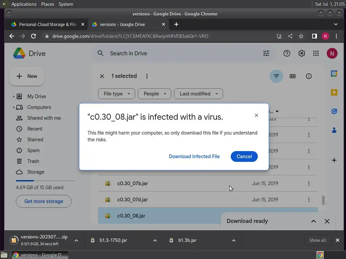Bookmark this page with the star
Image resolution: width=346 pixels, height=259 pixels.
[301, 36]
